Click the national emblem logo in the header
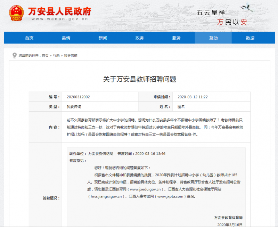 pyautogui.click(x=16, y=13)
